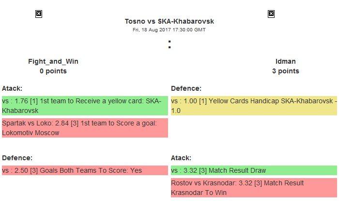The height and width of the screenshot is (222, 339).
Task: Select the Yellow Cards Handicap SKA-Khabarovsk bet
Action: [x=254, y=106]
